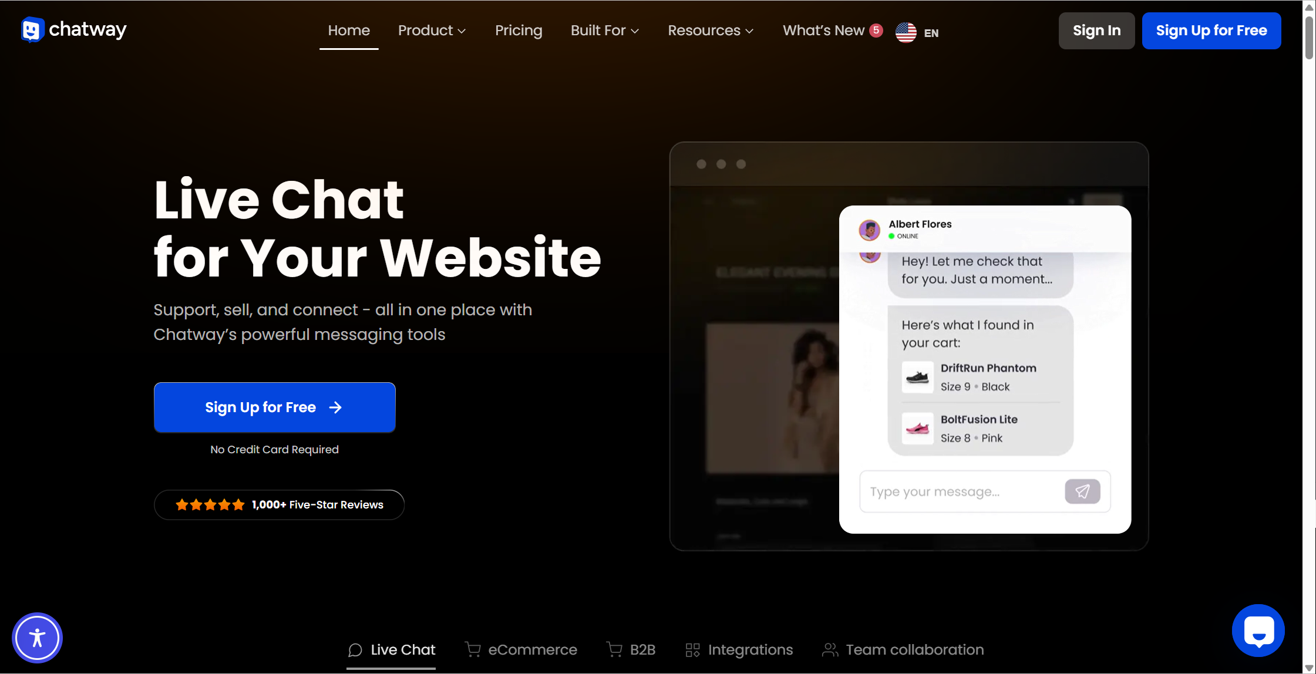
Task: Expand the Built For dropdown
Action: point(605,31)
